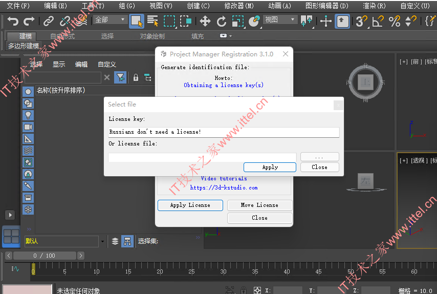
Task: Toggle the 3D Snaps button
Action: (x=361, y=21)
